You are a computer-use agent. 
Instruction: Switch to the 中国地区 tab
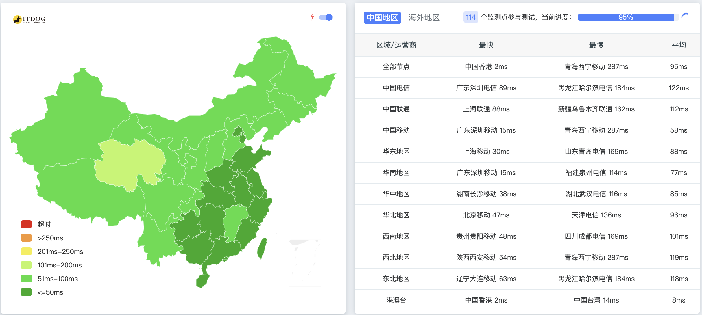382,18
